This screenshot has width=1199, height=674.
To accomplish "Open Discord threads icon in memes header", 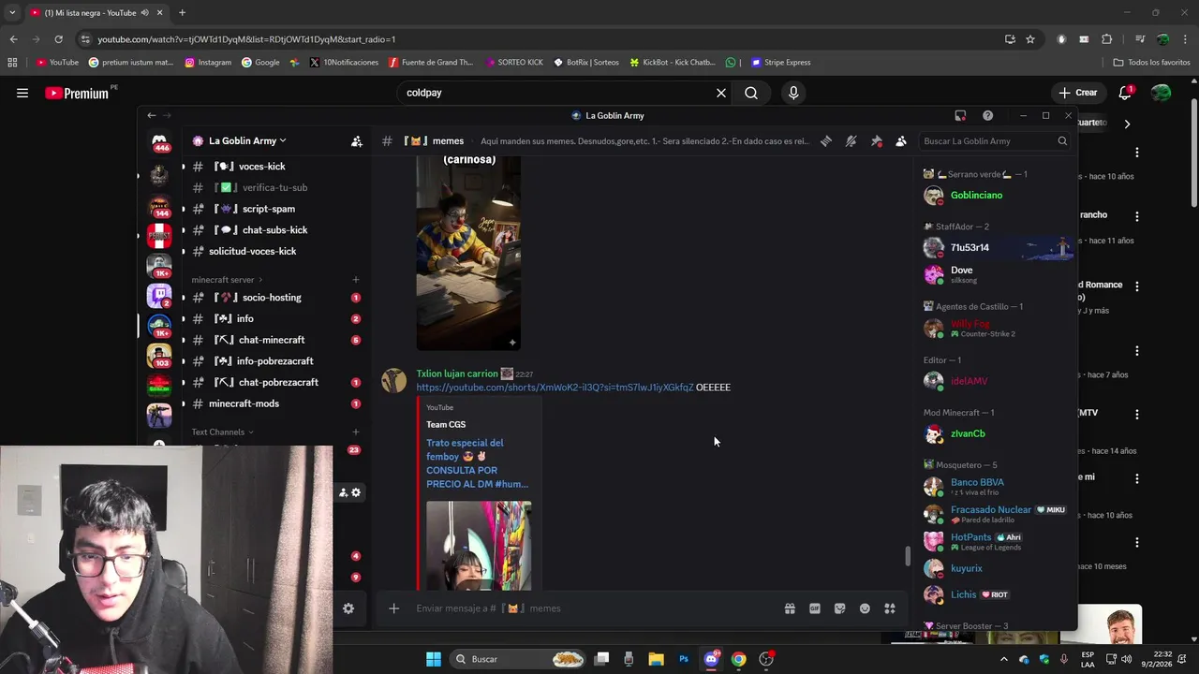I will pos(826,141).
